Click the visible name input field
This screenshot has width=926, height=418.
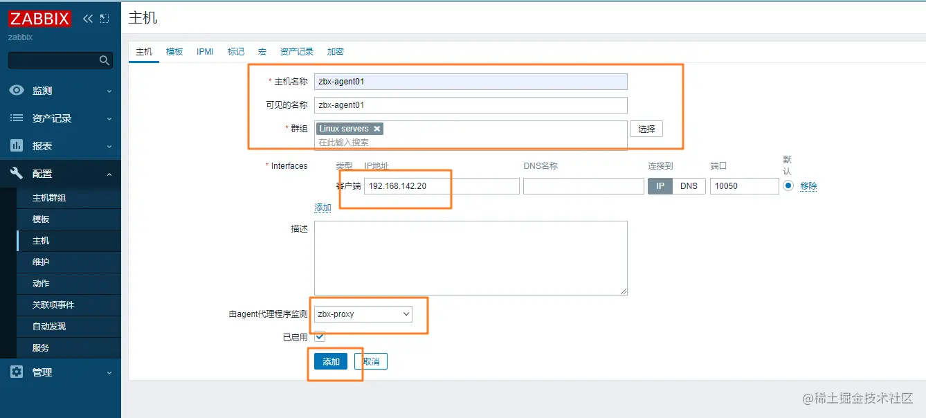point(471,105)
